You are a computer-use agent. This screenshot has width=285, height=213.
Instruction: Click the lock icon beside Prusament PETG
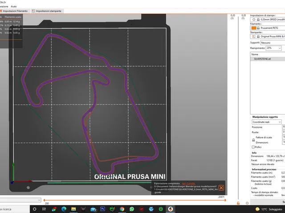(258, 28)
